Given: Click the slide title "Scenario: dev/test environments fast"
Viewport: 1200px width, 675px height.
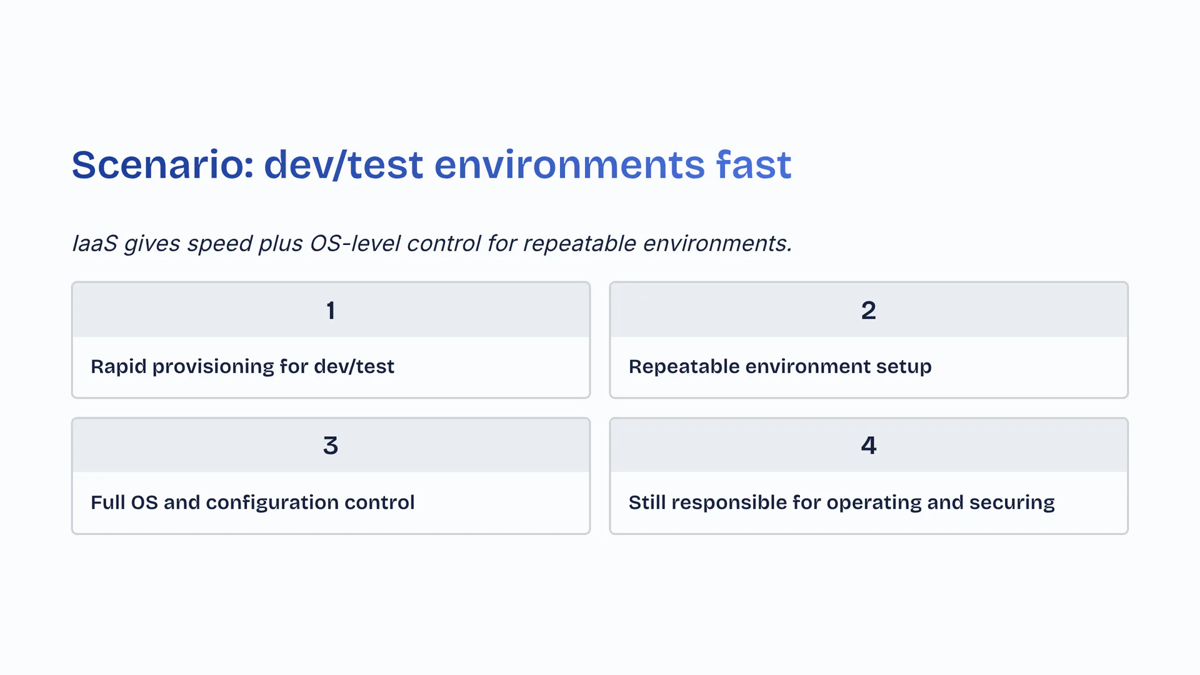Looking at the screenshot, I should pos(431,165).
